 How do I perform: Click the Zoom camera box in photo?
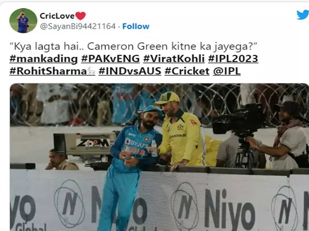click(85, 144)
